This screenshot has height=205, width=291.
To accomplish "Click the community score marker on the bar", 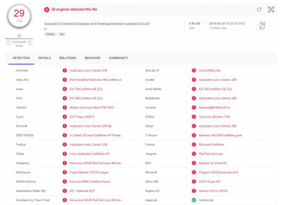I will click(x=19, y=35).
